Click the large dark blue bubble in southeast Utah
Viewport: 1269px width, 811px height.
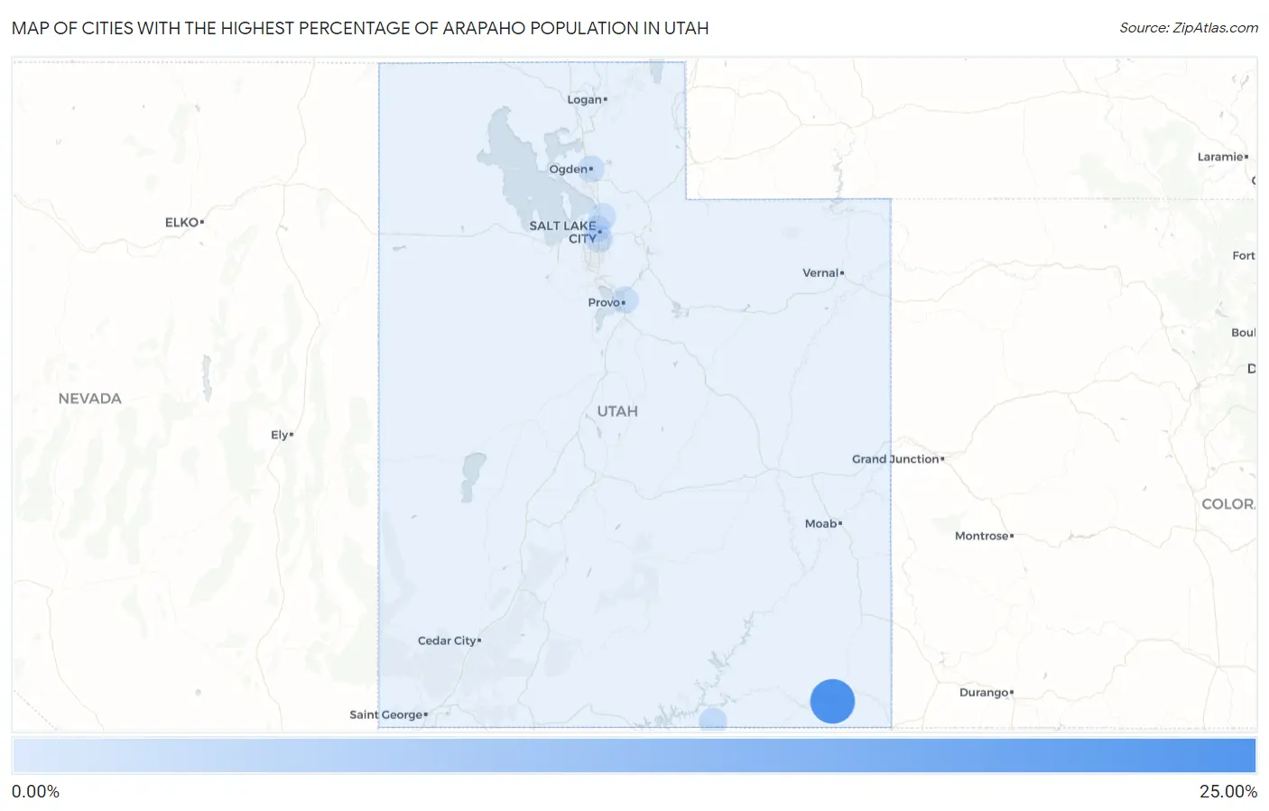[x=832, y=701]
